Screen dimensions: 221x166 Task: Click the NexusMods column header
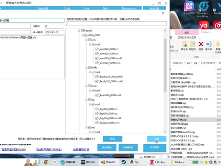click(132, 8)
